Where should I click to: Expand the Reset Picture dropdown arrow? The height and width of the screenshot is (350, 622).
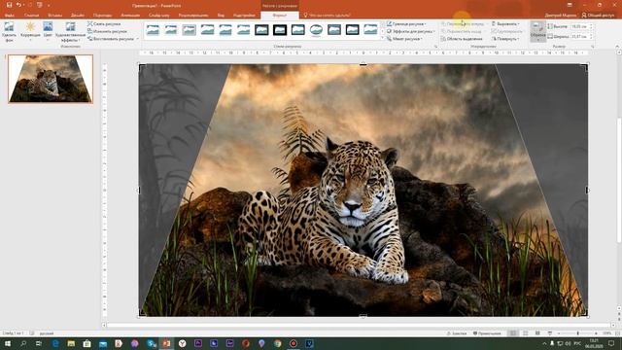138,39
